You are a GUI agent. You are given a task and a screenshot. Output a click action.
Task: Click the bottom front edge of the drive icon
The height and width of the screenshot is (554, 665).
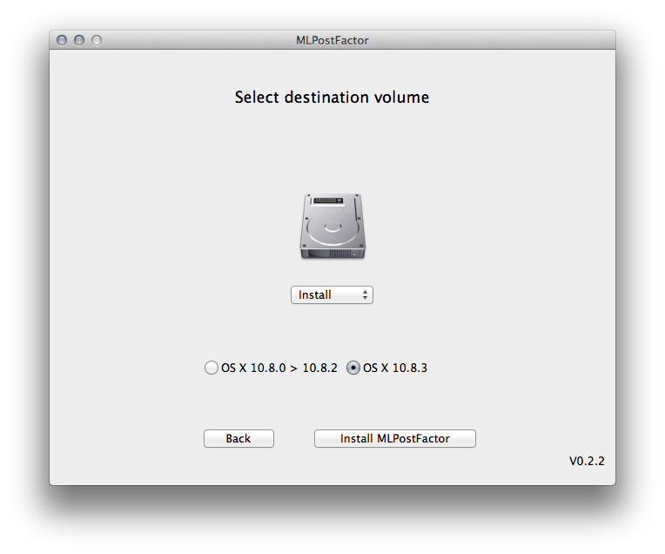point(332,253)
